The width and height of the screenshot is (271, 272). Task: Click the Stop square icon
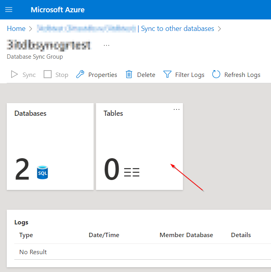pyautogui.click(x=48, y=74)
